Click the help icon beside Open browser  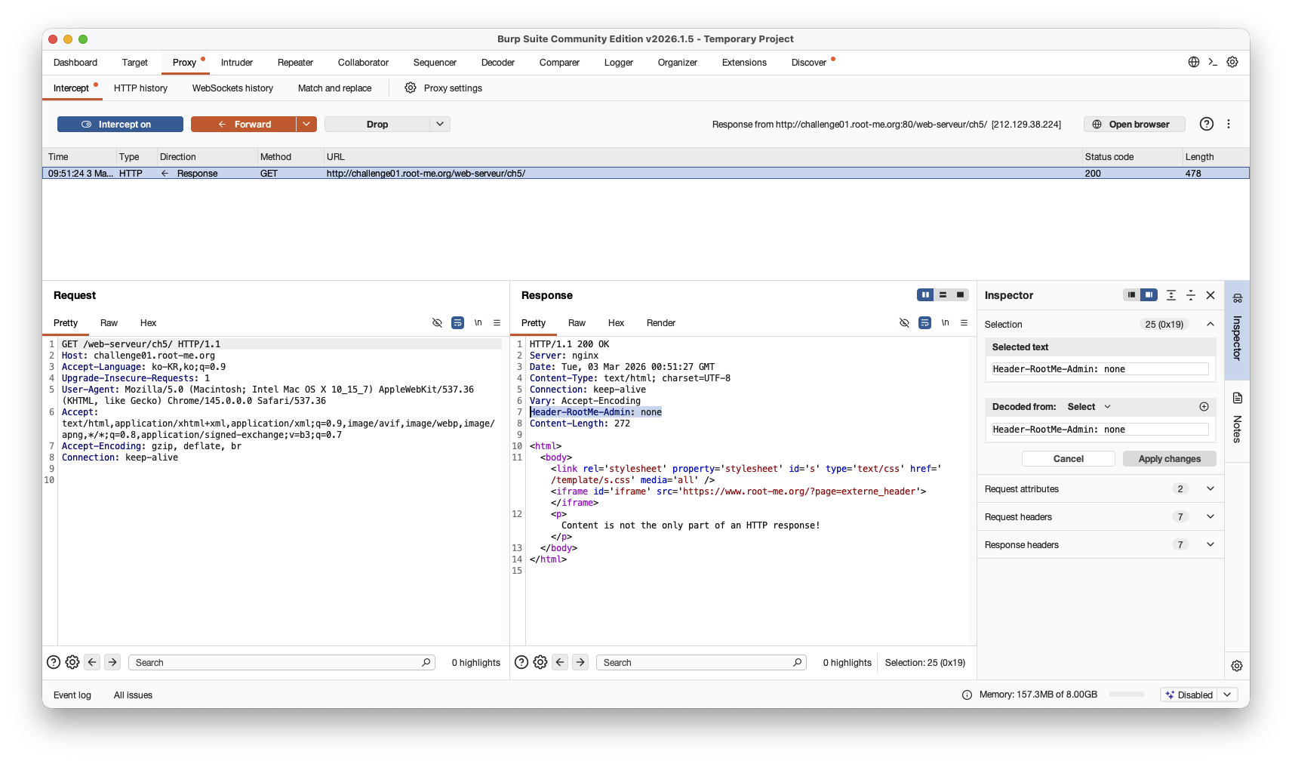coord(1207,124)
